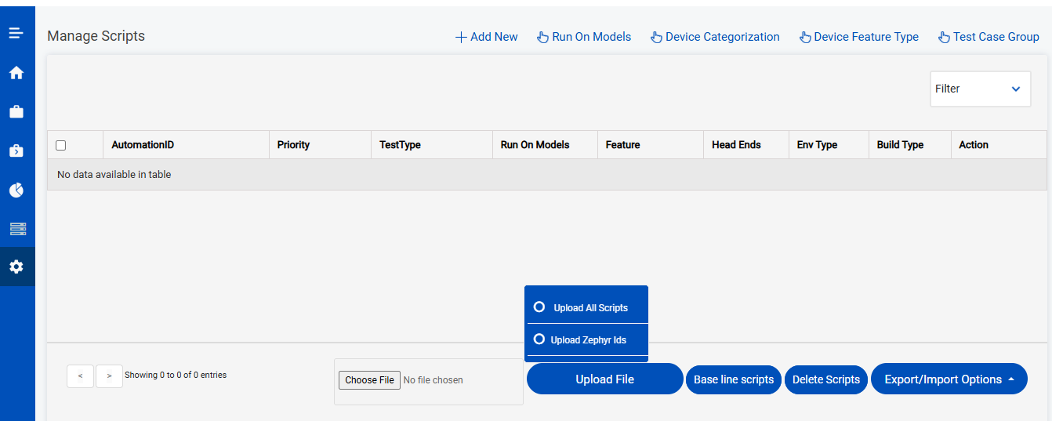This screenshot has height=421, width=1052.
Task: Tick the select-all checkbox in table header
Action: [61, 145]
